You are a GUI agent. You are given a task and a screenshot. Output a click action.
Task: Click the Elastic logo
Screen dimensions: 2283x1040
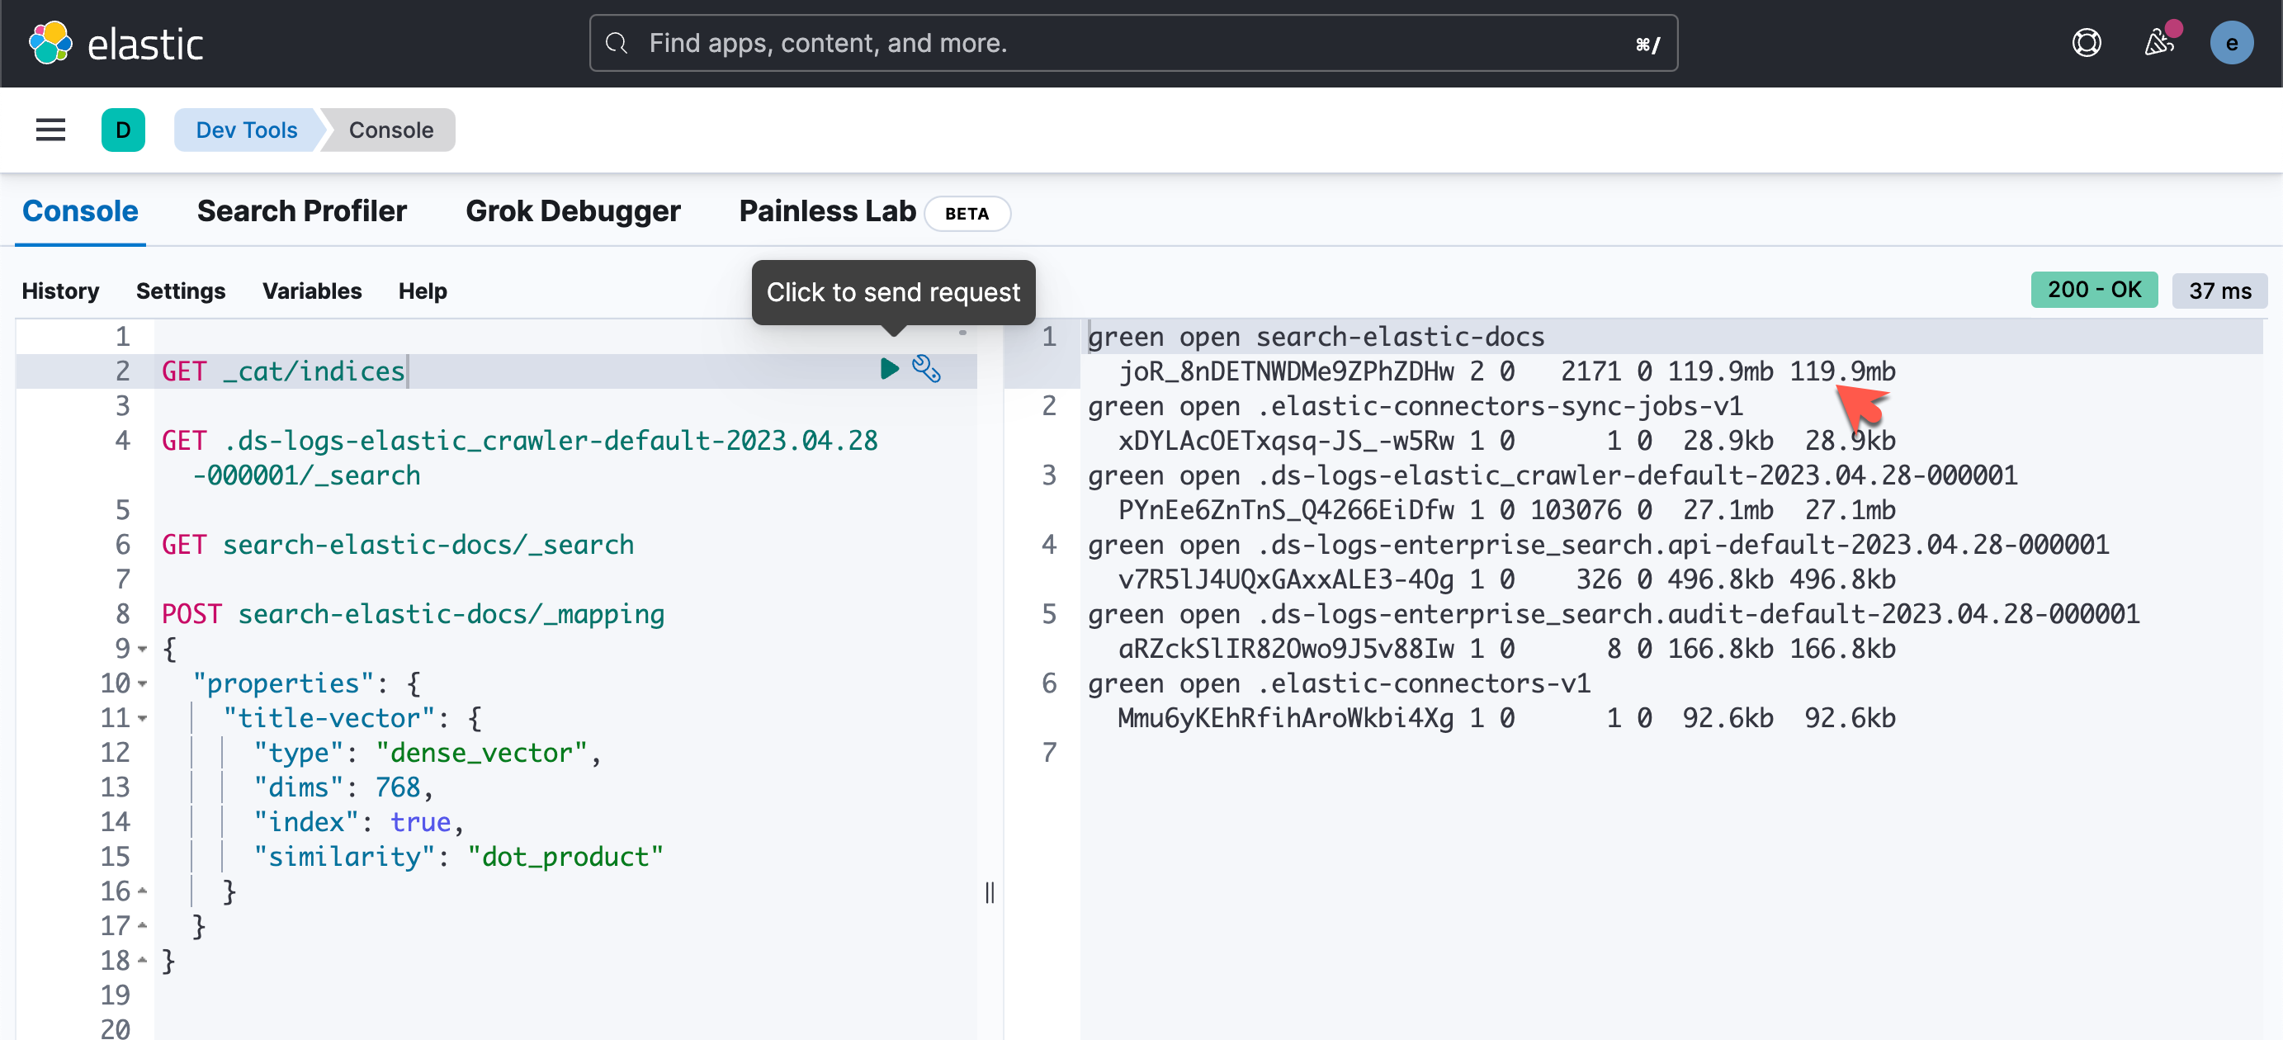pos(116,44)
